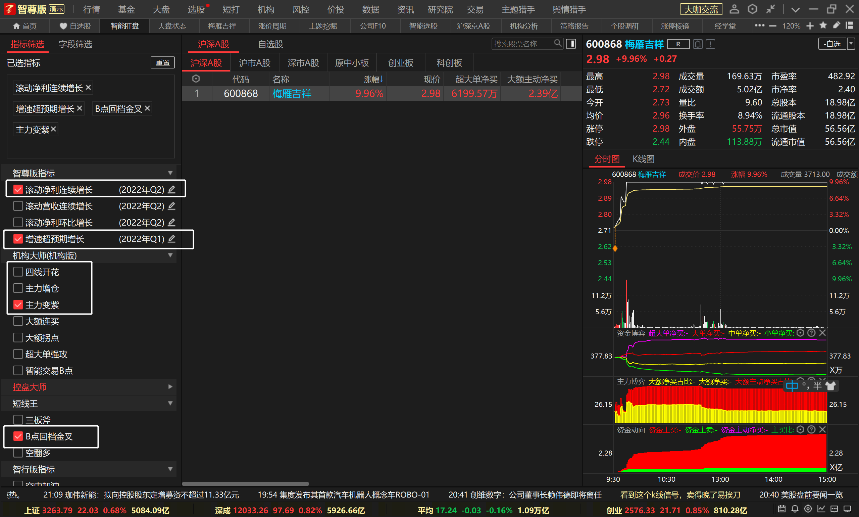This screenshot has width=859, height=517.
Task: Toggle the split-view icon next to search box
Action: pyautogui.click(x=571, y=44)
